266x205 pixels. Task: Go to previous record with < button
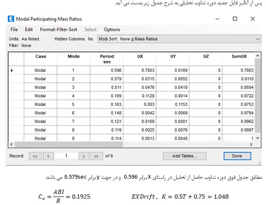click(x=49, y=156)
